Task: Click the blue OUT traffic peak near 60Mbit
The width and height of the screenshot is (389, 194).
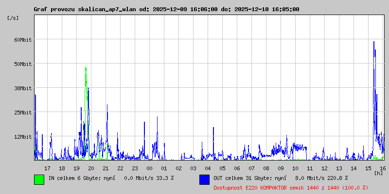Action: 374,42
